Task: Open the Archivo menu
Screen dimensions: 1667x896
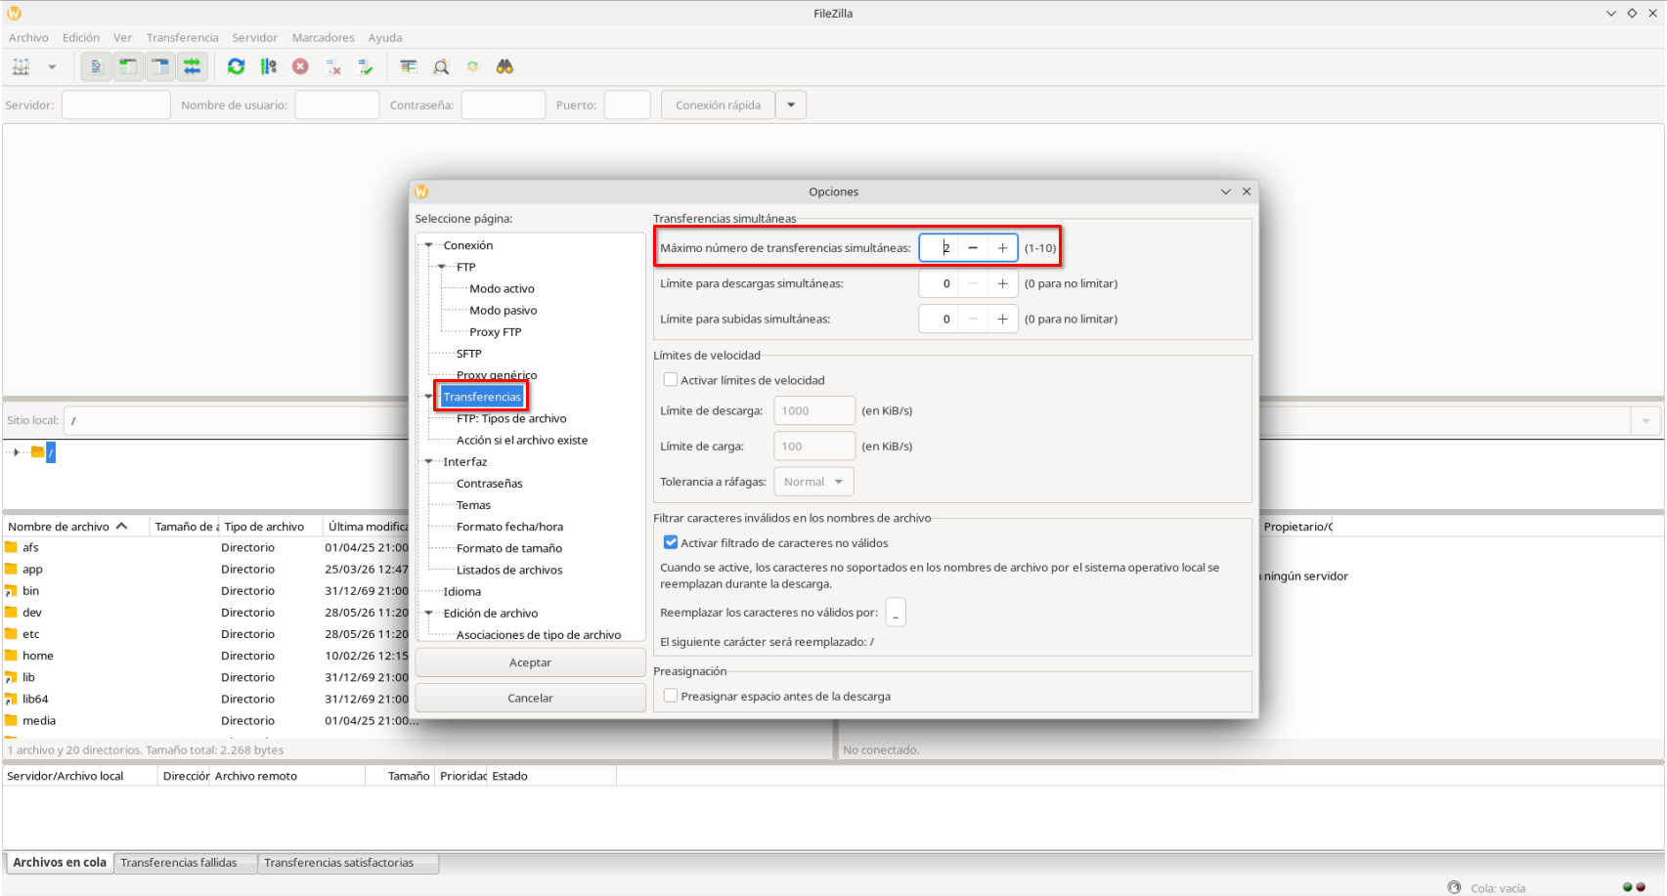Action: pos(28,38)
